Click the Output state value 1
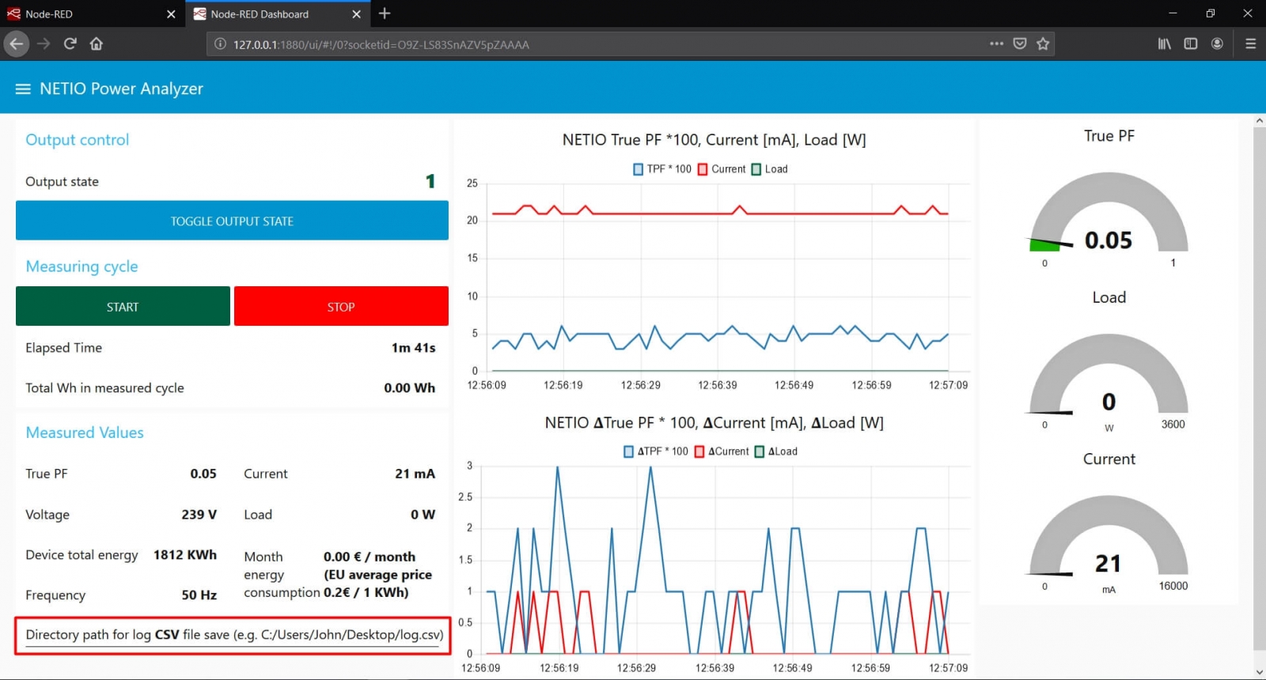 pyautogui.click(x=430, y=181)
